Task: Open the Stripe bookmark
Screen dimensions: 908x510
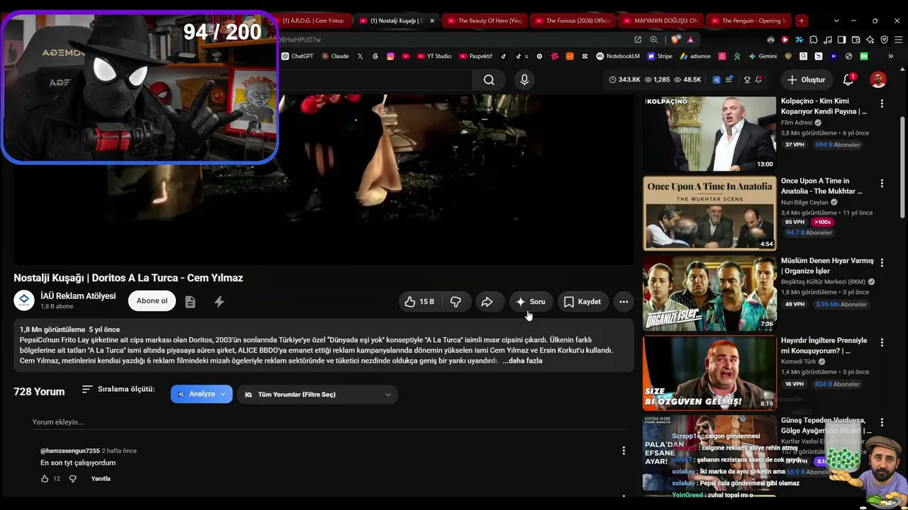Action: click(660, 56)
